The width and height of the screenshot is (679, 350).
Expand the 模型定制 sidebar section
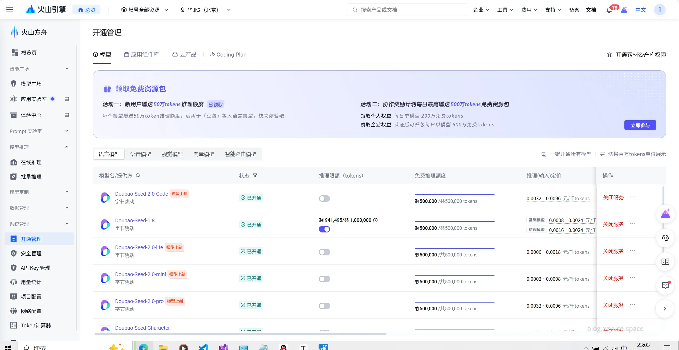click(x=39, y=192)
